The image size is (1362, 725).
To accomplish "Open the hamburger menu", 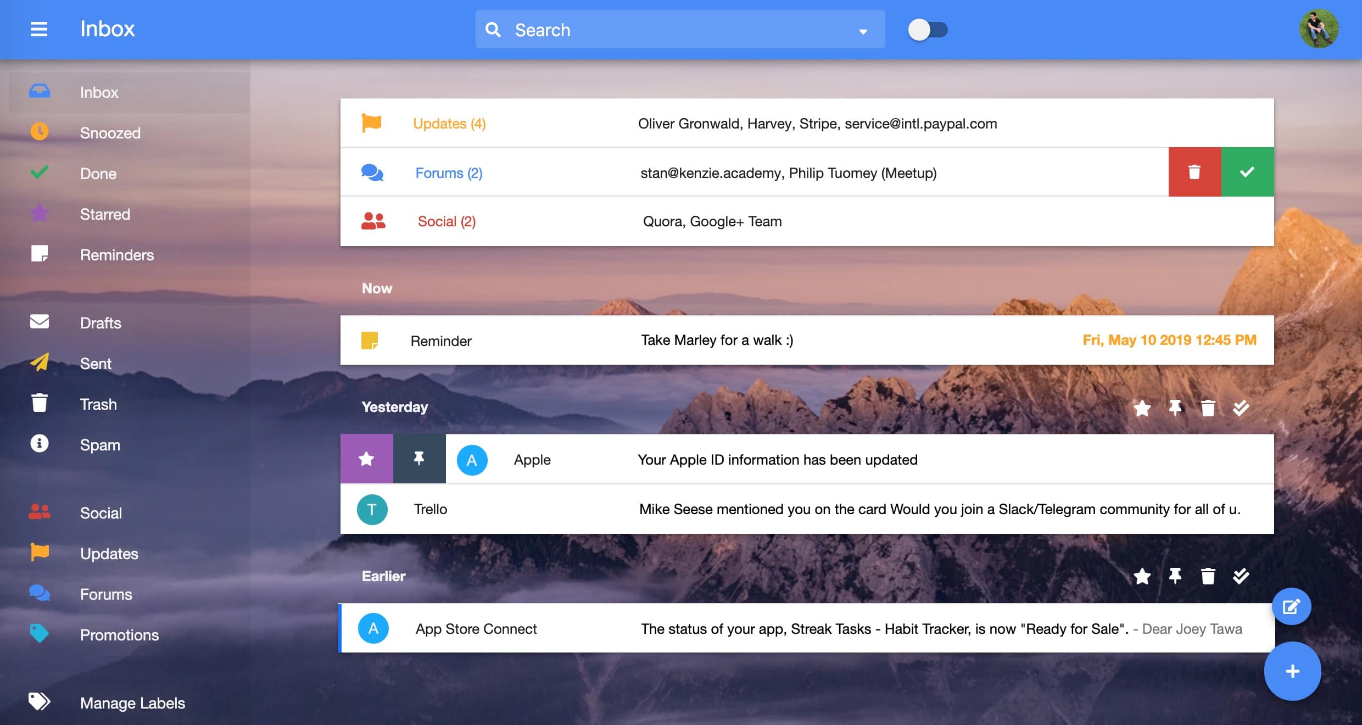I will tap(38, 29).
